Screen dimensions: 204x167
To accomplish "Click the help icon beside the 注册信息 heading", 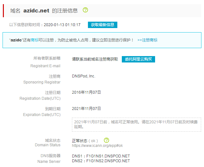I will [x=85, y=10].
